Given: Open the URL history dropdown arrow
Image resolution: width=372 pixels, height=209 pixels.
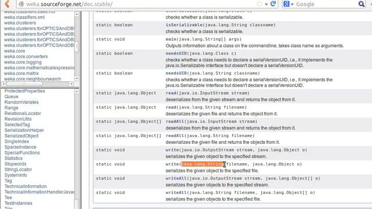Looking at the screenshot, I should pos(266,4).
